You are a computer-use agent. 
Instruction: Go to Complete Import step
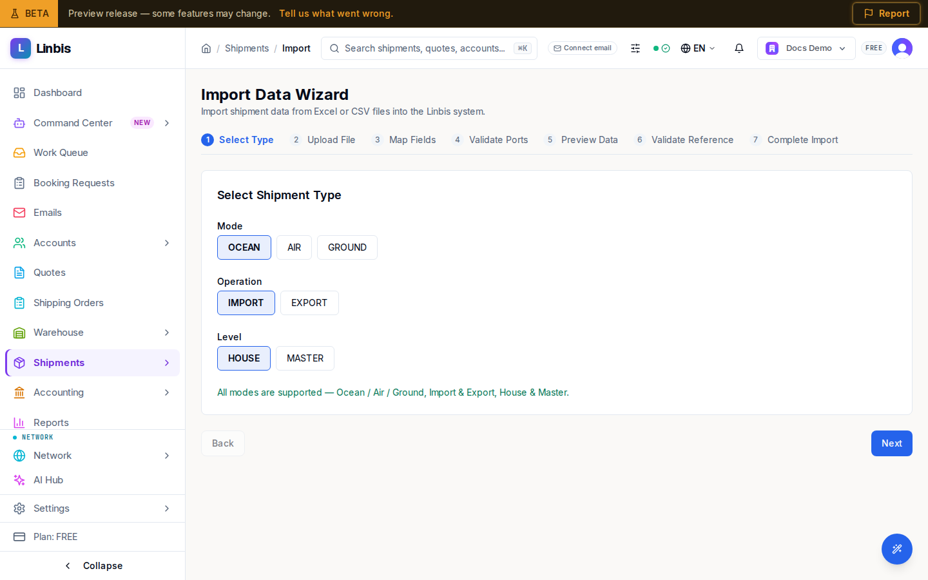[x=794, y=140]
